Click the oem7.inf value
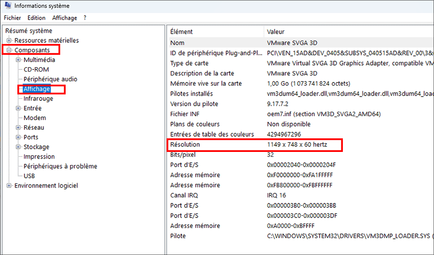 click(x=324, y=114)
